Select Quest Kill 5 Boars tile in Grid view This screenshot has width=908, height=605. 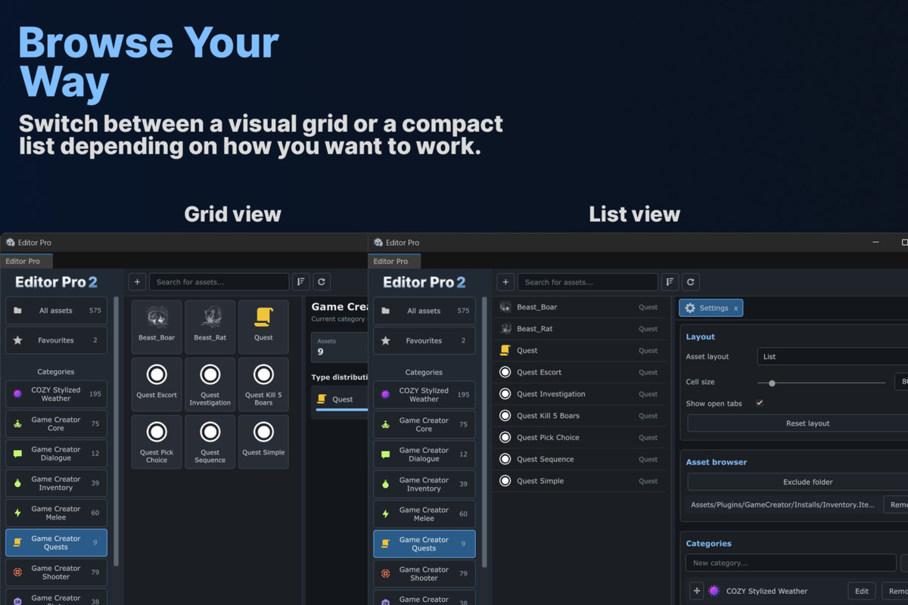[263, 384]
